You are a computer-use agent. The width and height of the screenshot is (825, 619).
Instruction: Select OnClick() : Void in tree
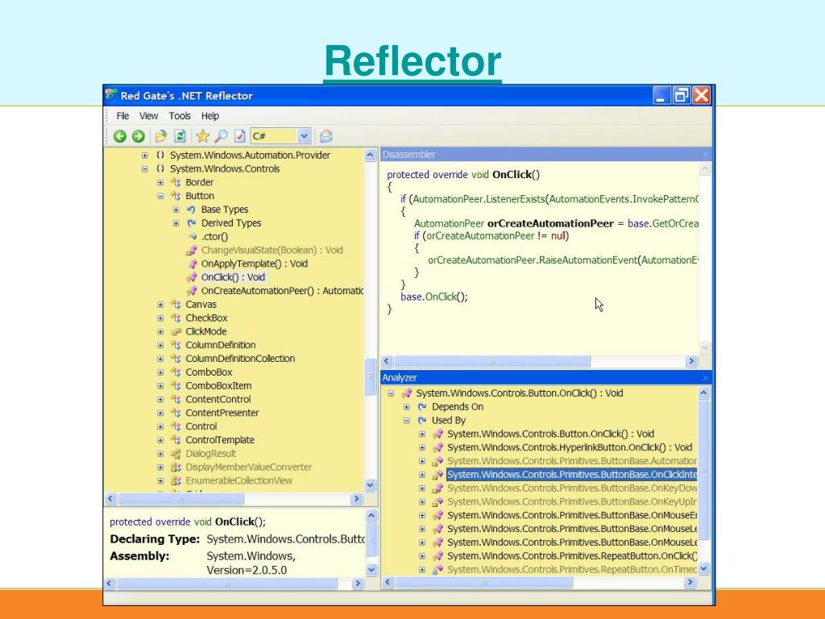[233, 277]
